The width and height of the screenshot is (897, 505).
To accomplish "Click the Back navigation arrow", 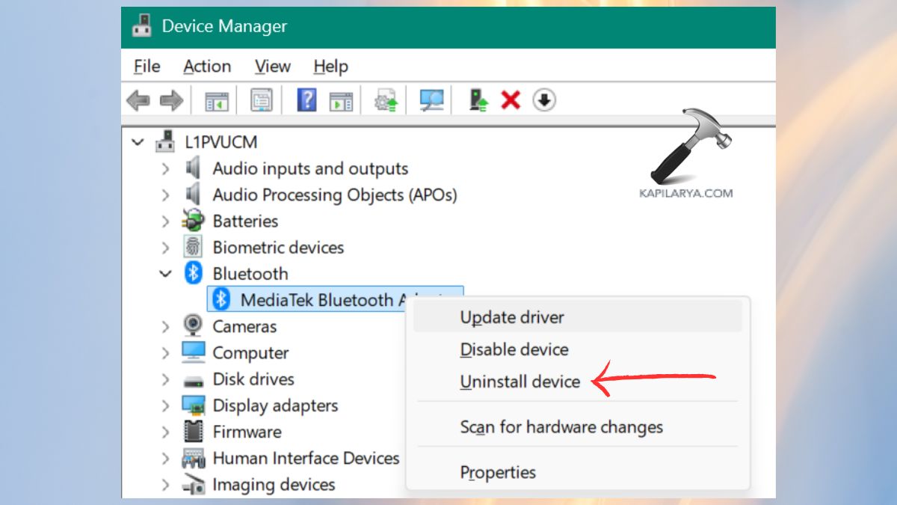I will 138,100.
